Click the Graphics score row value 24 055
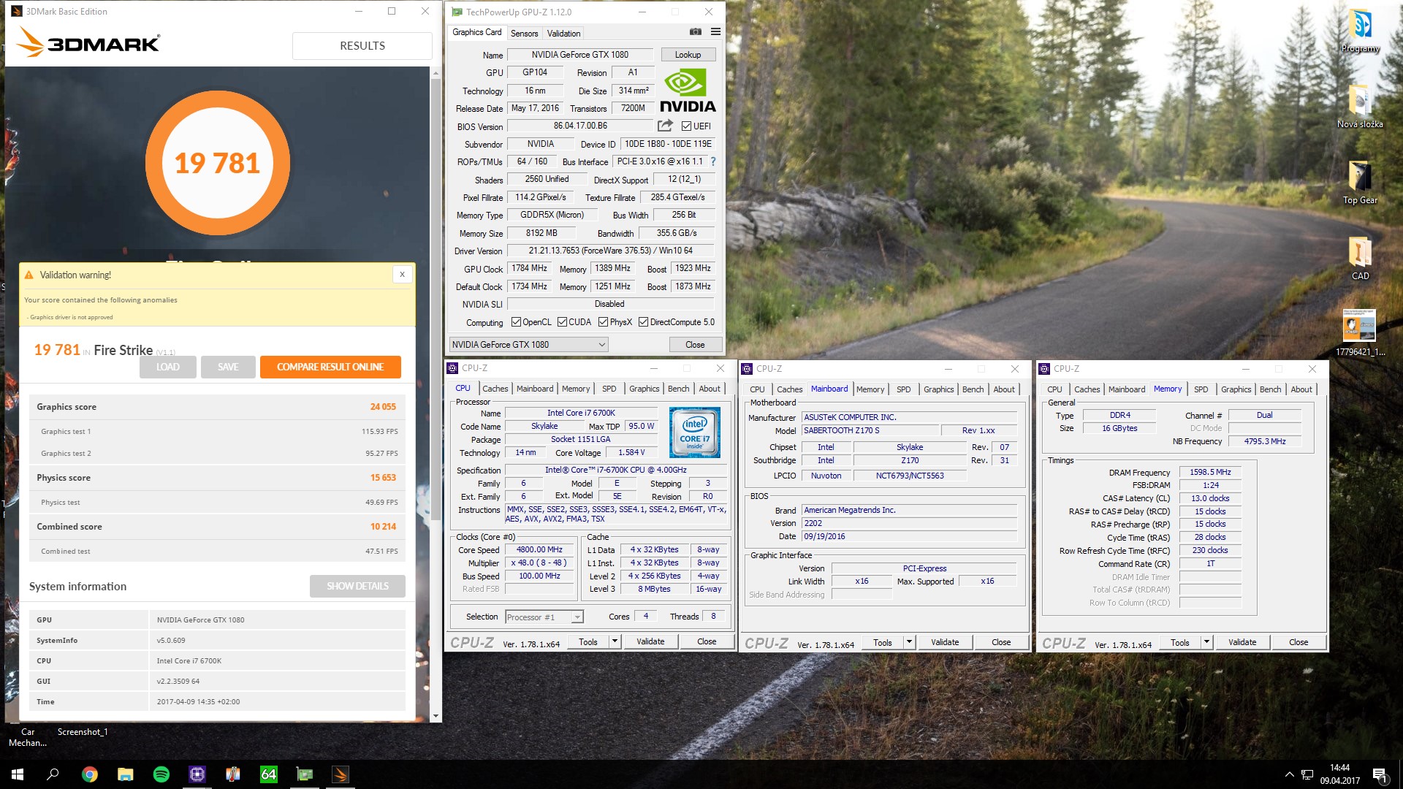Screen dimensions: 1403x789 [x=383, y=407]
